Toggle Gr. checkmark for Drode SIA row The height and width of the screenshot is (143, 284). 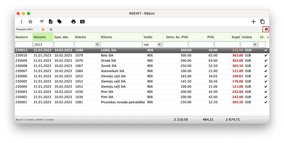click(x=266, y=61)
